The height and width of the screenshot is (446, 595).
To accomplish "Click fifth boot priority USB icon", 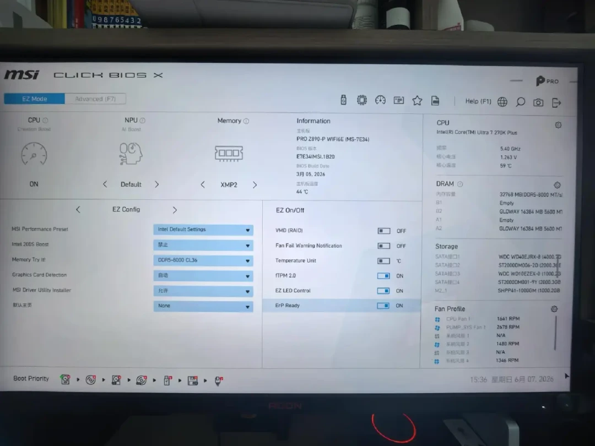I will [167, 380].
